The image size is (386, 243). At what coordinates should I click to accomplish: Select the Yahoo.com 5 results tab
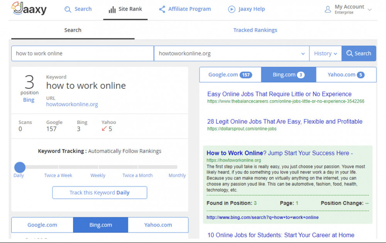click(346, 74)
